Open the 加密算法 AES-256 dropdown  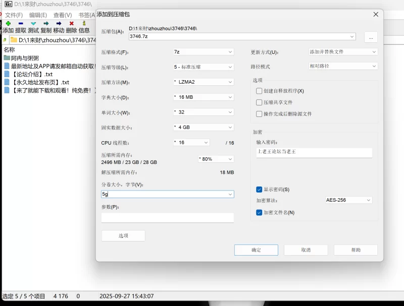coord(348,200)
